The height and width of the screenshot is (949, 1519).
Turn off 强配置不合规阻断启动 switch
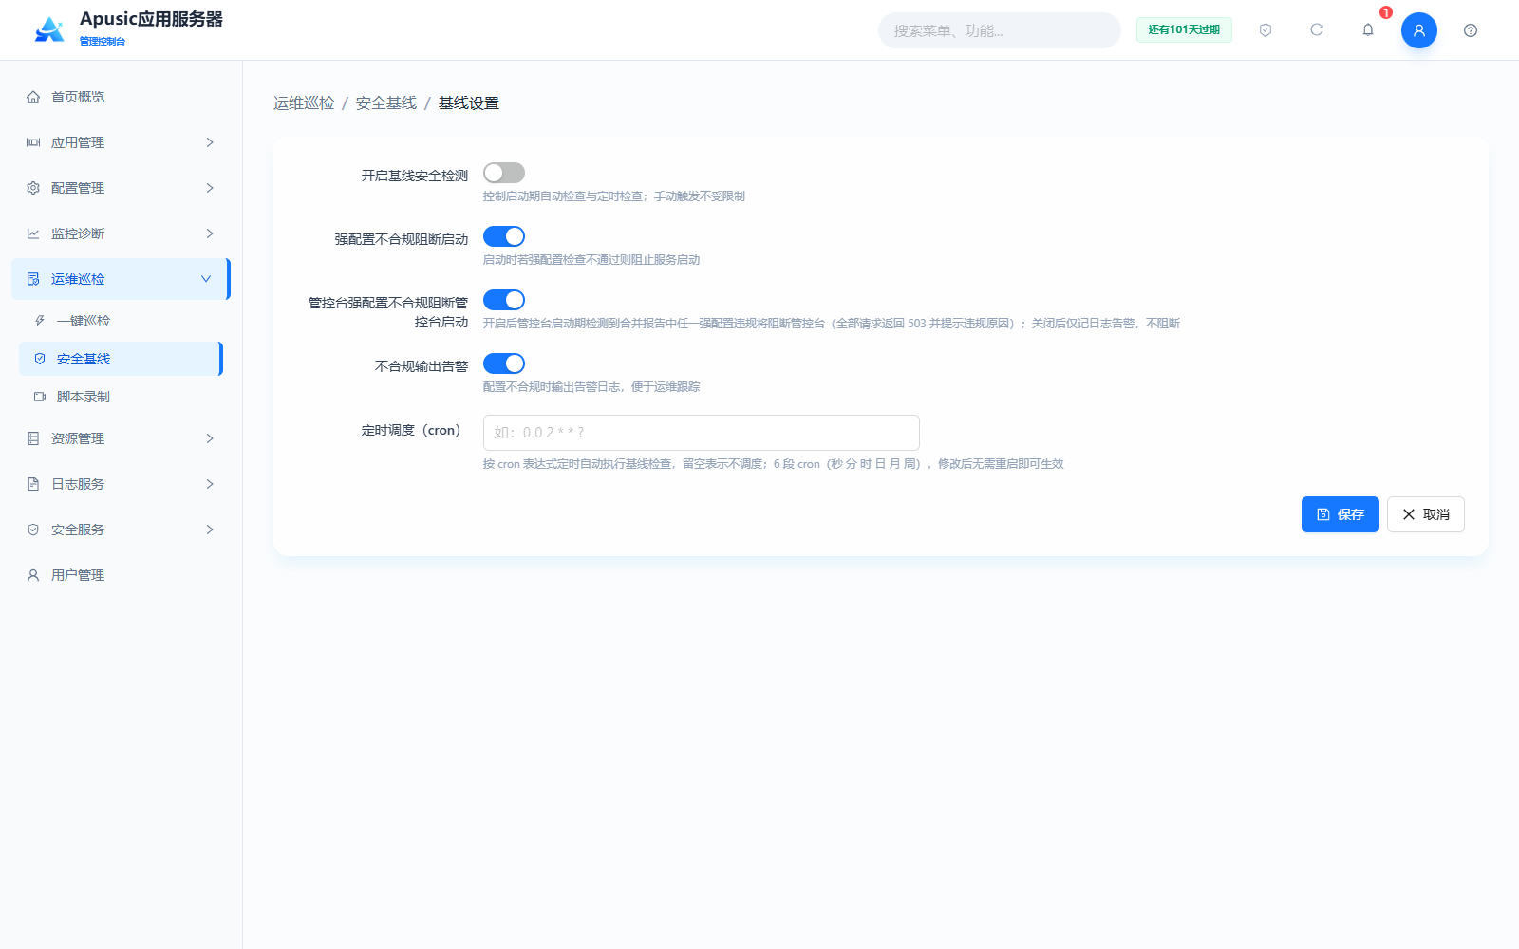(504, 236)
